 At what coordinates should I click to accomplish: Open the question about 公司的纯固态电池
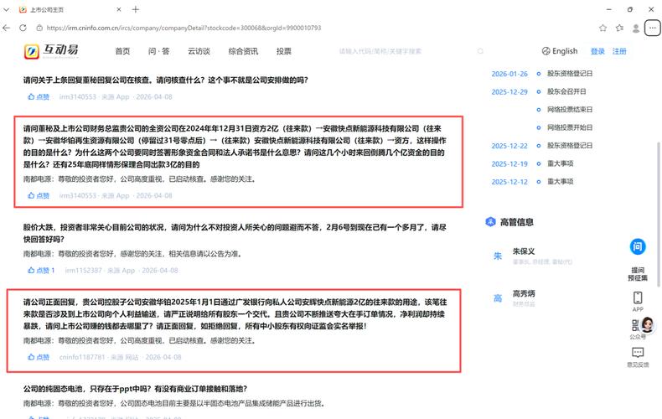point(135,389)
